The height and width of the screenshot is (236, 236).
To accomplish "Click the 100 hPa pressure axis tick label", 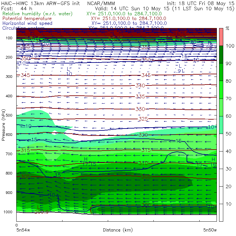I will click(x=9, y=38).
